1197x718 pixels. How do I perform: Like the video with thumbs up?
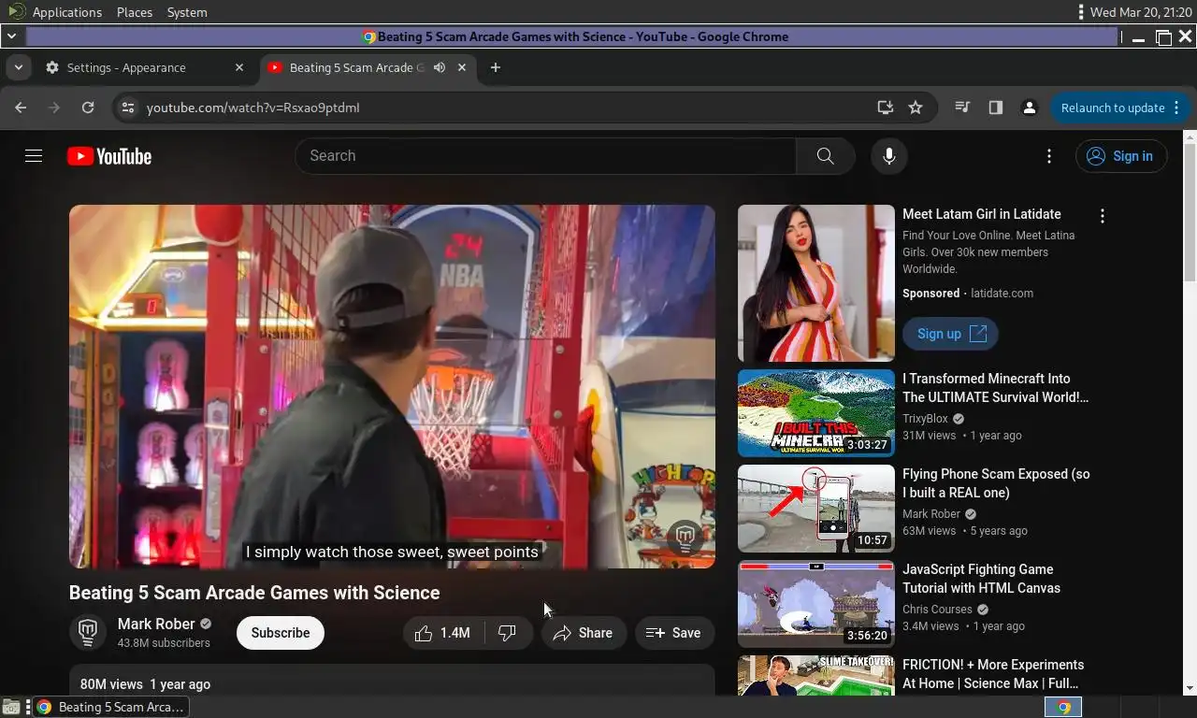tap(444, 633)
